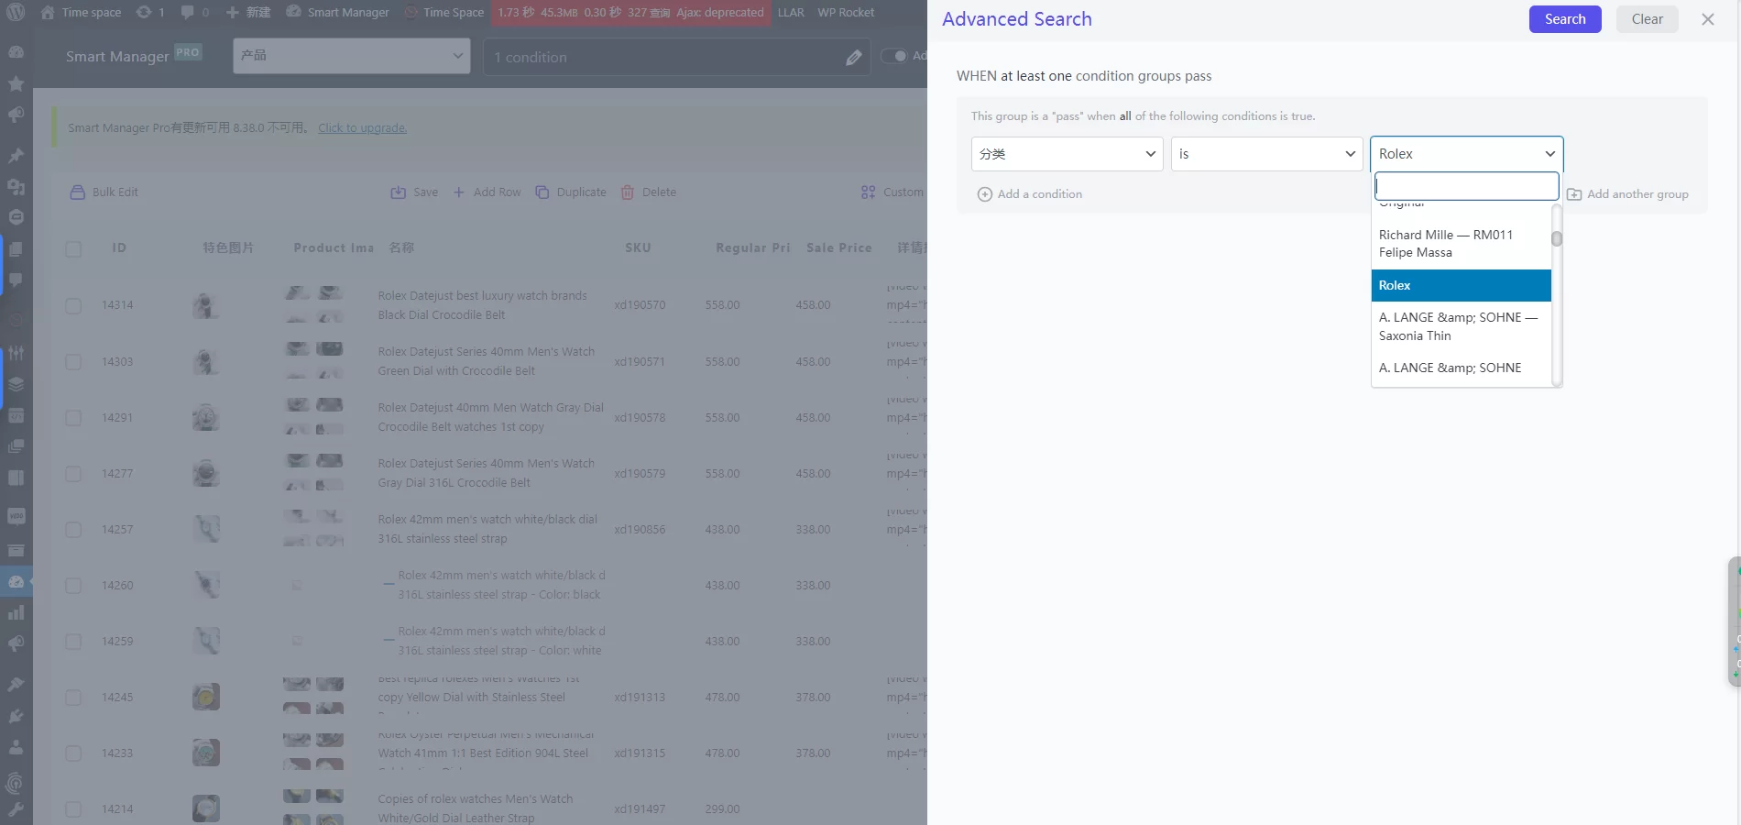Check the row checkbox for ID 14314
1741x825 pixels.
(x=73, y=306)
